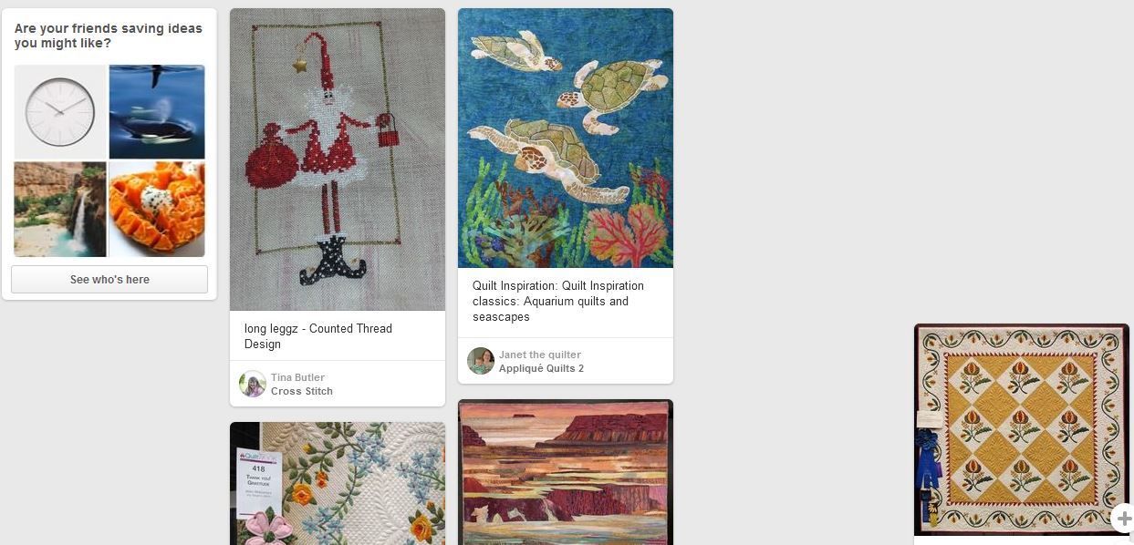The height and width of the screenshot is (545, 1134).
Task: Open the yellow diamond quilt pin
Action: click(1022, 429)
